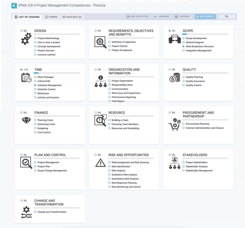Open the Quantitative Risk Analysis lesson
The image size is (245, 228).
click(x=125, y=179)
